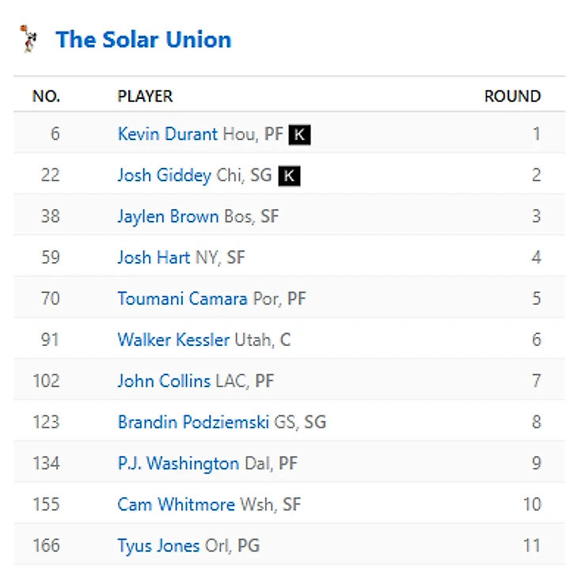
Task: View Brandin Podziemski player card
Action: pos(193,422)
